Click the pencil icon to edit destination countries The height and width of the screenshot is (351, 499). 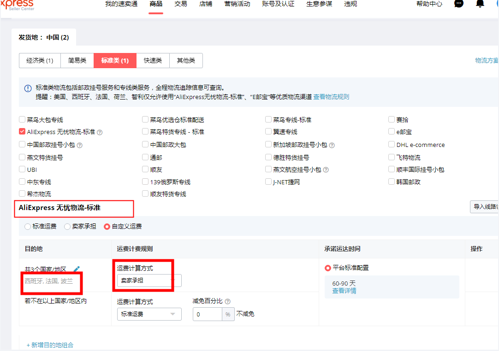[x=77, y=269]
